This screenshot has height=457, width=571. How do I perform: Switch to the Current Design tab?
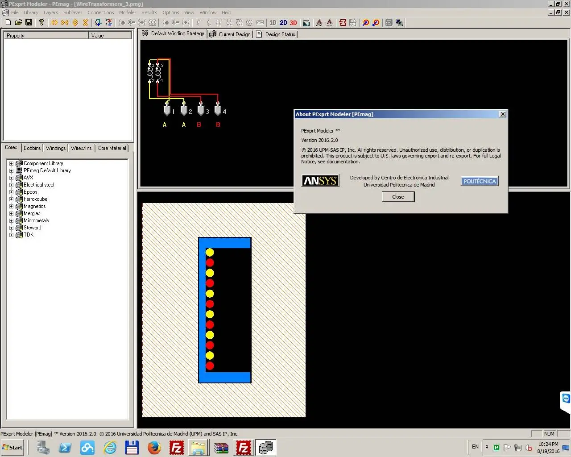(230, 34)
